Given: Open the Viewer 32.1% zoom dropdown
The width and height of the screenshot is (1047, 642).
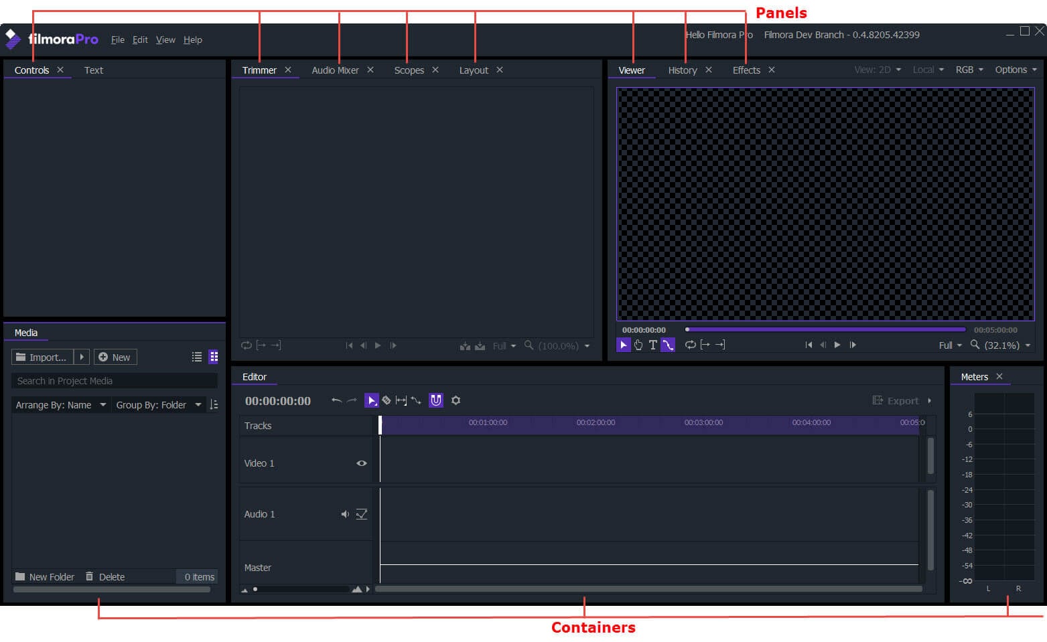Looking at the screenshot, I should click(1007, 345).
